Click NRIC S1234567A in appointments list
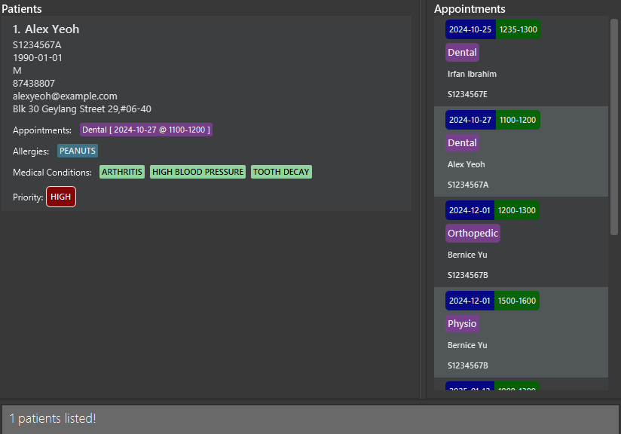Screen dimensions: 621x434 (468, 185)
